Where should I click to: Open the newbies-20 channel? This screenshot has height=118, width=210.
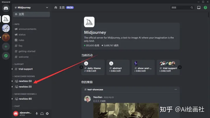(25, 87)
